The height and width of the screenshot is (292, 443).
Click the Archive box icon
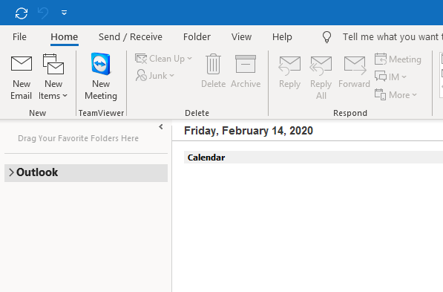[x=246, y=64]
